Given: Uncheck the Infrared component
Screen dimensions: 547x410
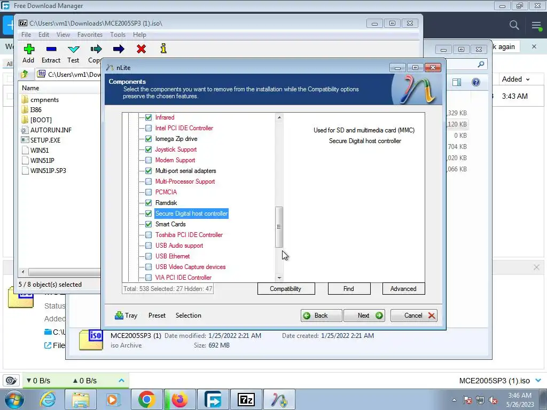Looking at the screenshot, I should tap(149, 117).
